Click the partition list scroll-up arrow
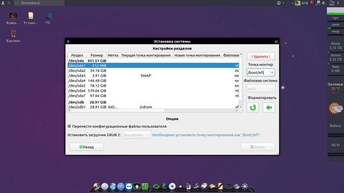 (241, 54)
